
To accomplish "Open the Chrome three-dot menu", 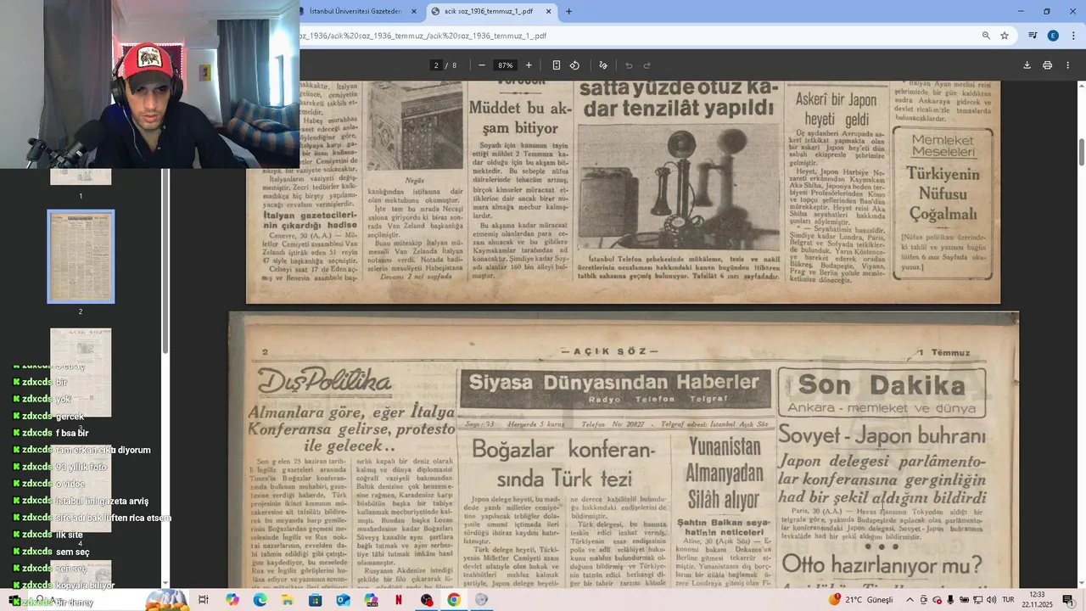I will point(1072,36).
